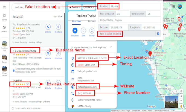Open the Hours filter dropdown
186x112 pixels.
click(89, 7)
